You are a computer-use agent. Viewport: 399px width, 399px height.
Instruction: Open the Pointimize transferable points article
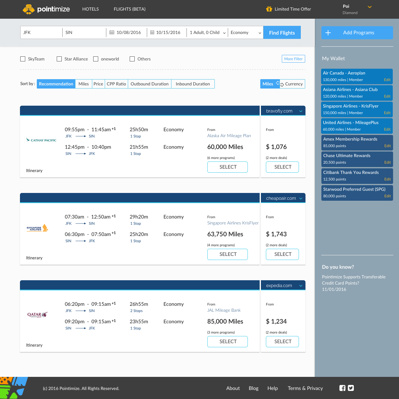[x=354, y=280]
